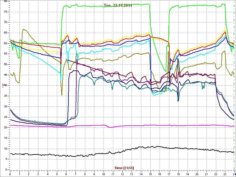Click hour label 21 on time axis

(x=206, y=174)
